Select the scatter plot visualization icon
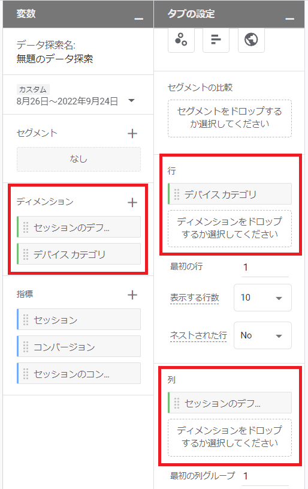 pos(181,40)
